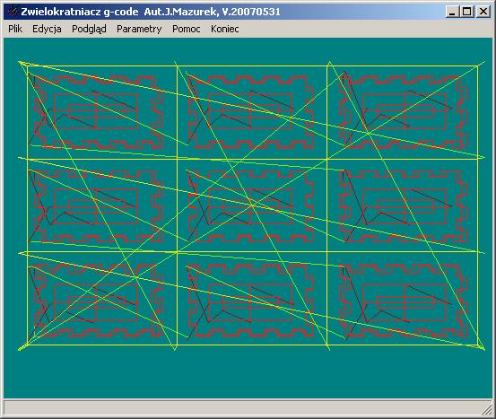Open the Plik menu

coord(15,29)
